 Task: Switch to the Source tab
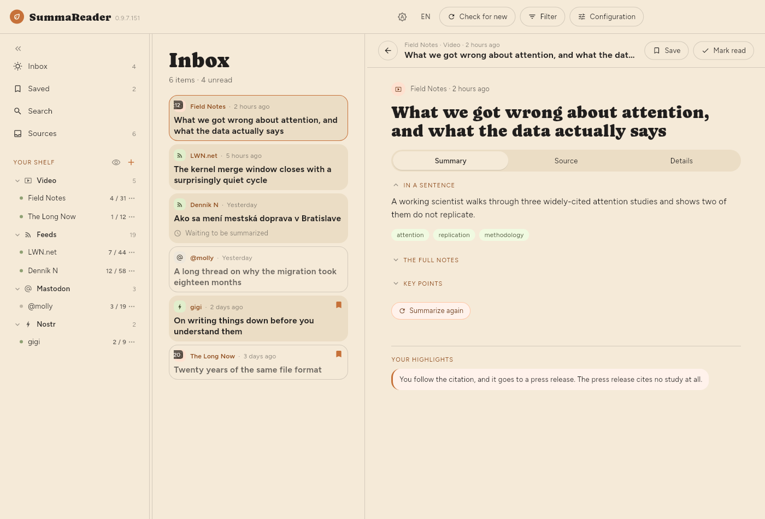coord(566,161)
